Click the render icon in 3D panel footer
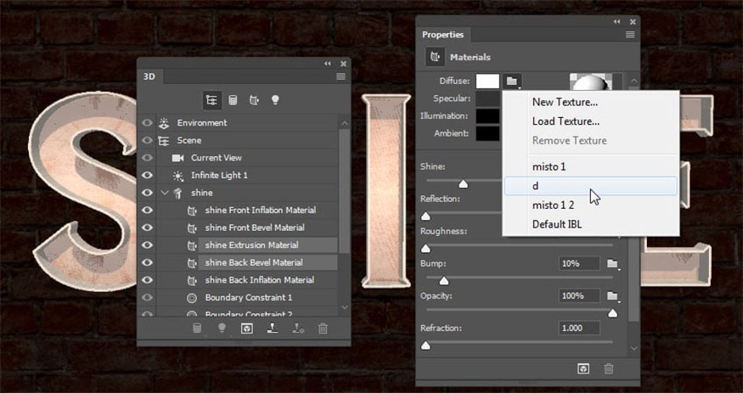The image size is (743, 393). pos(247,328)
